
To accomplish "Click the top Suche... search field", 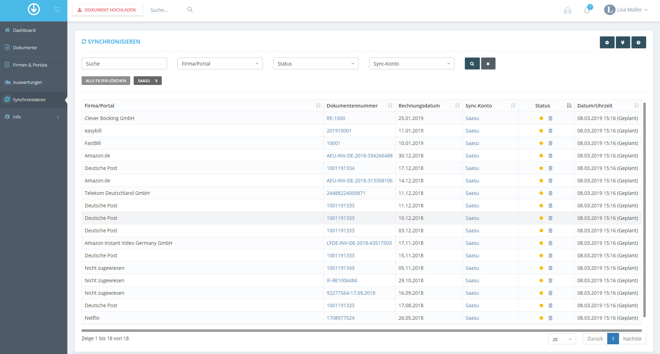I will pos(167,10).
